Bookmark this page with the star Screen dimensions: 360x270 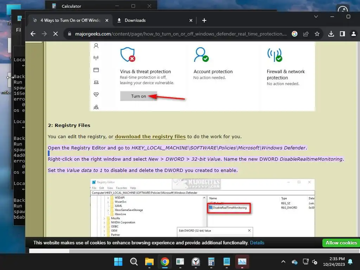coord(317,34)
